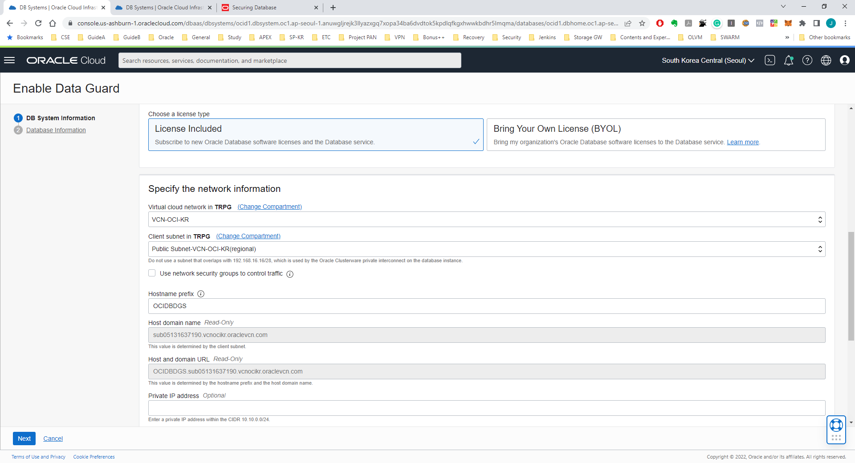Show info tooltip for Hostname prefix
Image resolution: width=855 pixels, height=463 pixels.
point(201,294)
